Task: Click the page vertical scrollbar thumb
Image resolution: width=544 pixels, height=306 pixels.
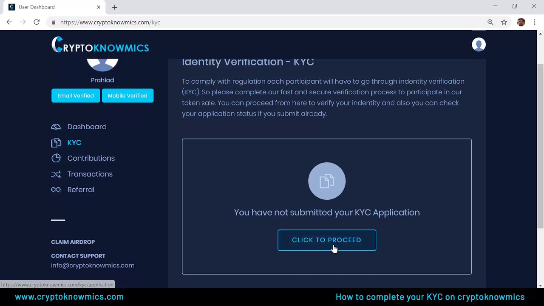Action: 541,147
